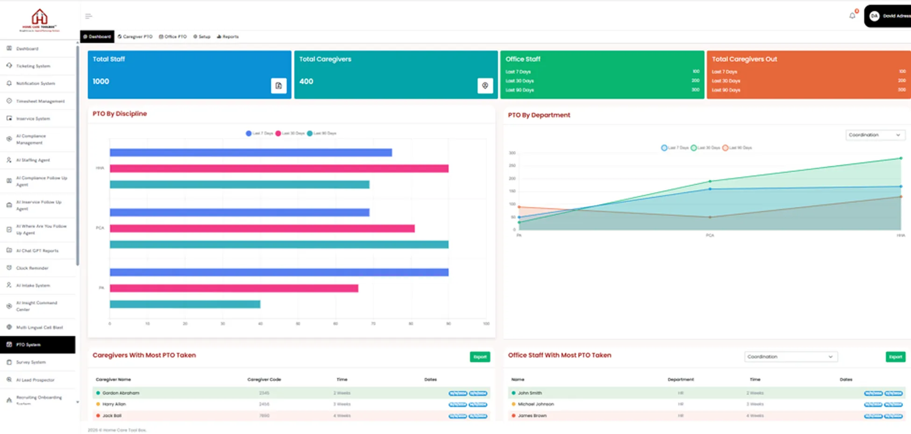Click PCA pink Last 30 Days bar

click(x=262, y=228)
